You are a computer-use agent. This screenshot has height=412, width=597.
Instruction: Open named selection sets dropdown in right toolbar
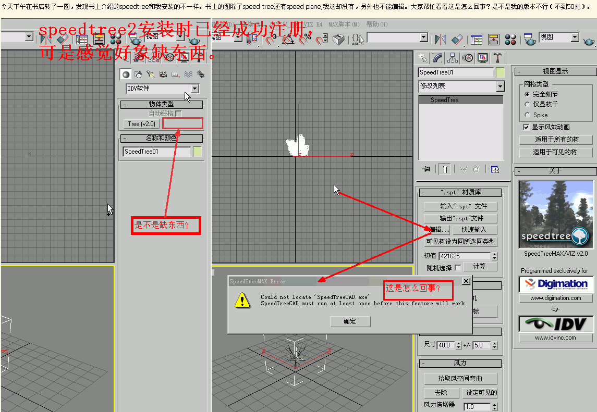[x=424, y=38]
